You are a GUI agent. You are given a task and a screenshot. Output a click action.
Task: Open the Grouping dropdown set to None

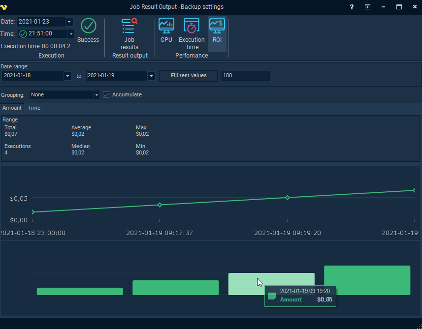click(x=97, y=95)
